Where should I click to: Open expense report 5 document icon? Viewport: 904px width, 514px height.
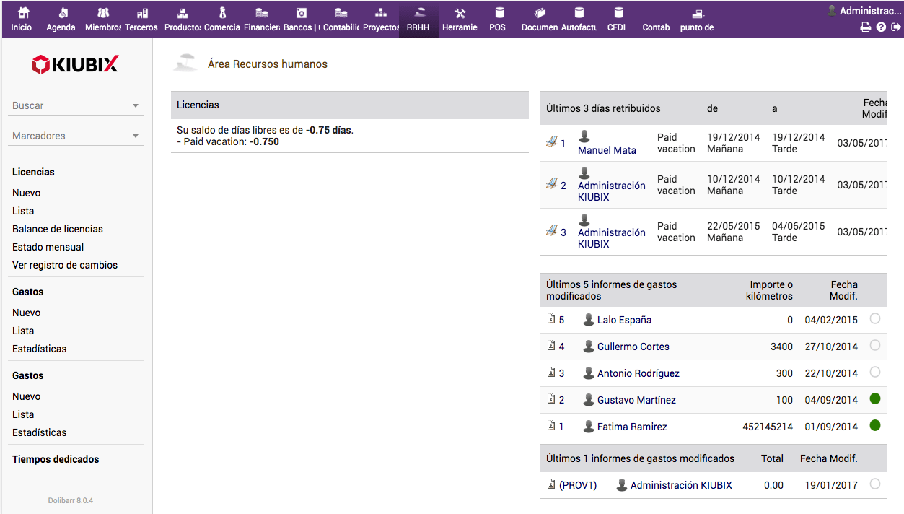[x=551, y=320]
